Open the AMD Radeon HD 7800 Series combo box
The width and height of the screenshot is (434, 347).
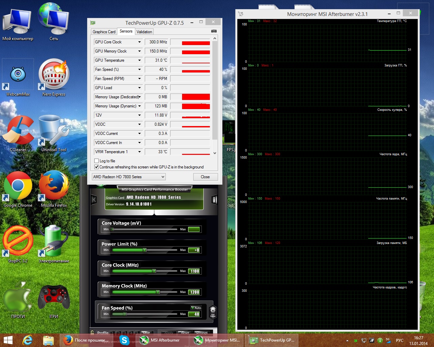[x=129, y=177]
